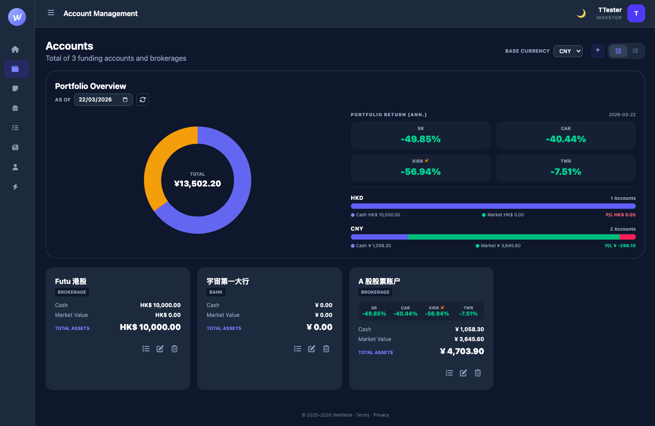
Task: Select the newspaper icon in the sidebar
Action: pos(15,148)
